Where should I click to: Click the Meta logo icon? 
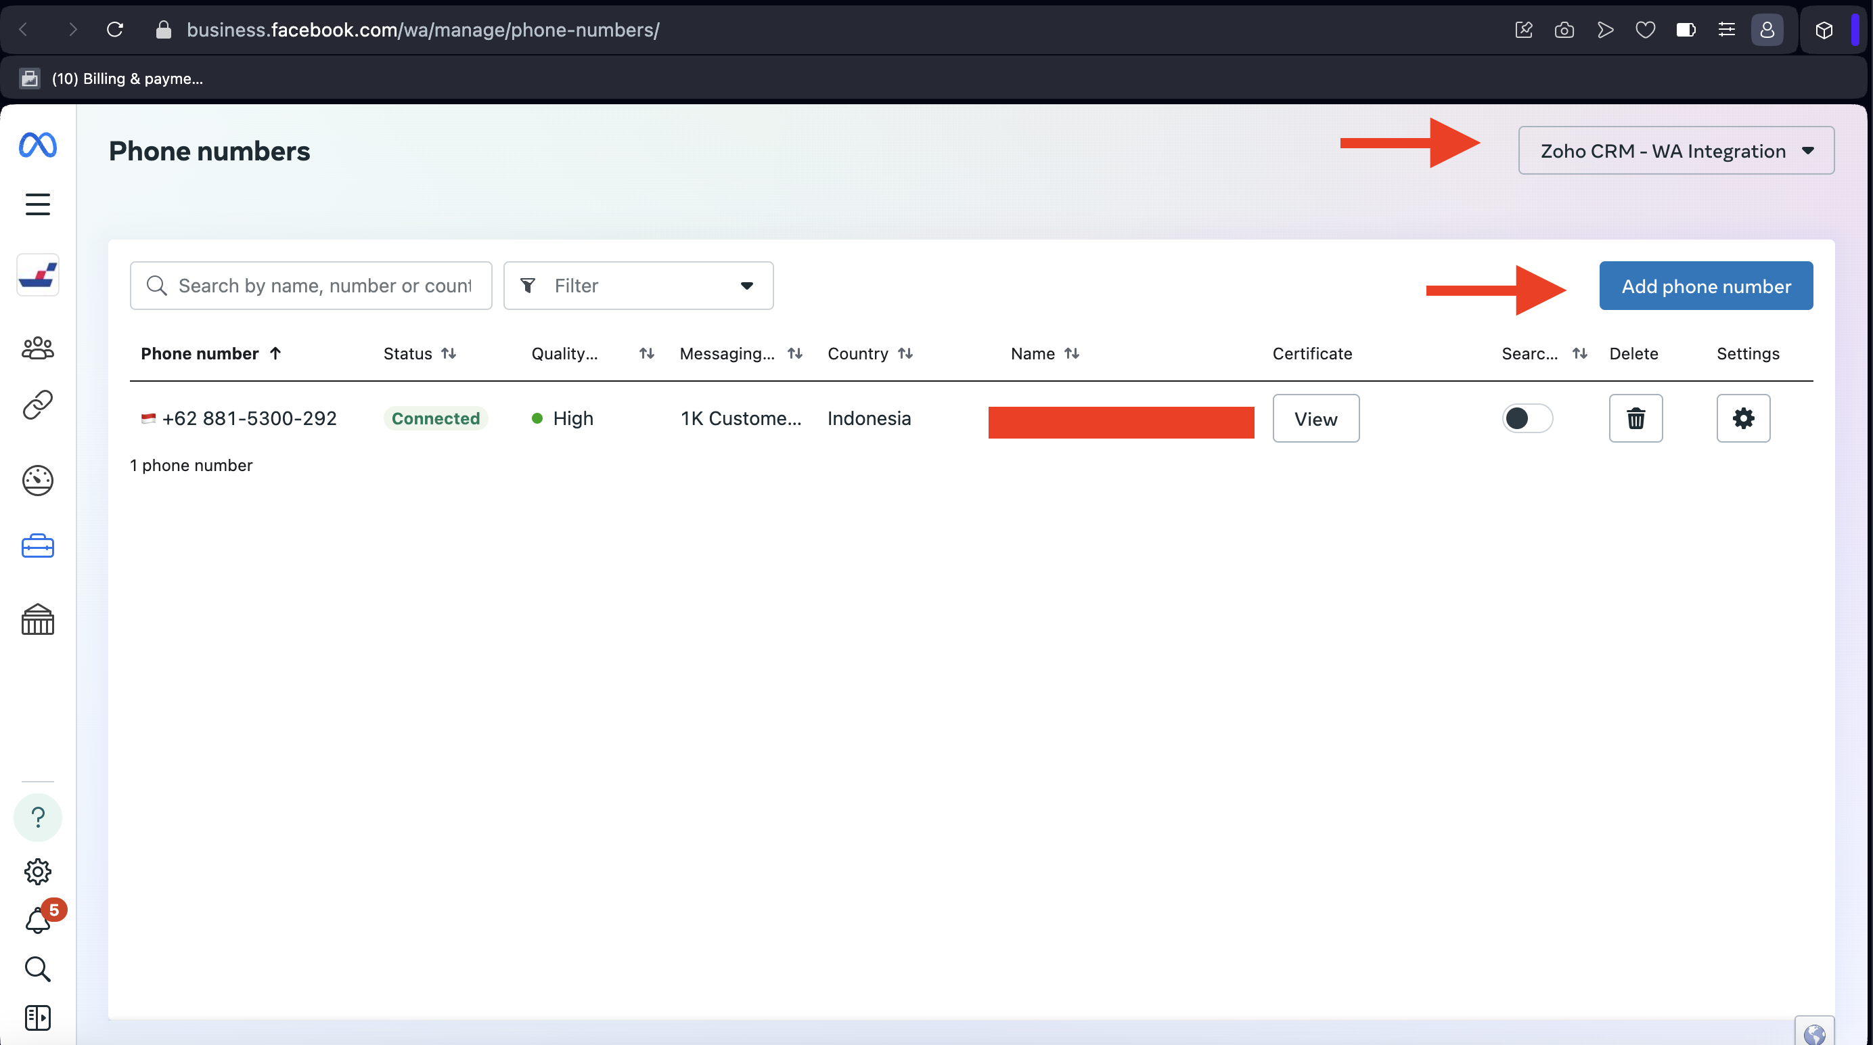tap(38, 145)
